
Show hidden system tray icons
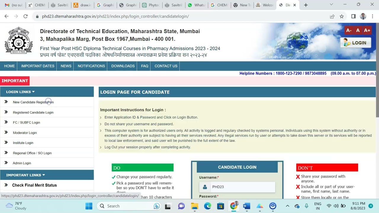click(x=288, y=206)
